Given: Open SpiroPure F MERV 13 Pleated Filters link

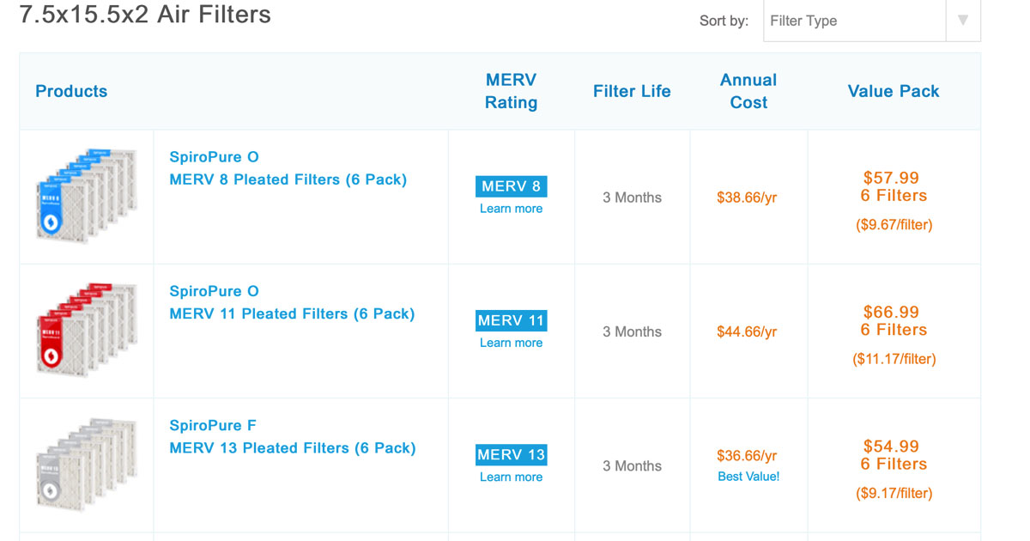Looking at the screenshot, I should coord(293,436).
